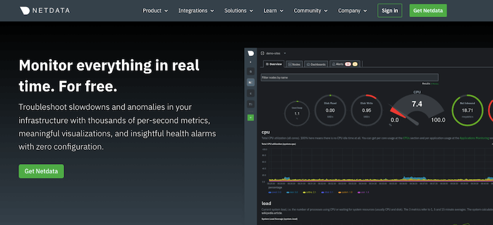Click the Disk Write gauge
This screenshot has height=225, width=493.
coord(366,111)
